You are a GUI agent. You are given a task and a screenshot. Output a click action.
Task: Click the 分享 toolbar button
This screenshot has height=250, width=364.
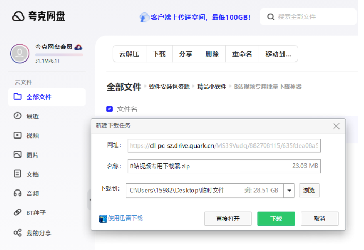tap(185, 54)
